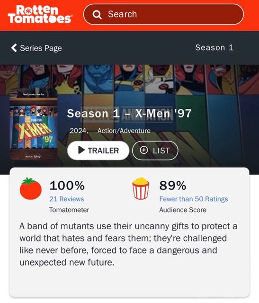259x303 pixels.
Task: Click the 100% Tomatometer score
Action: 67,186
